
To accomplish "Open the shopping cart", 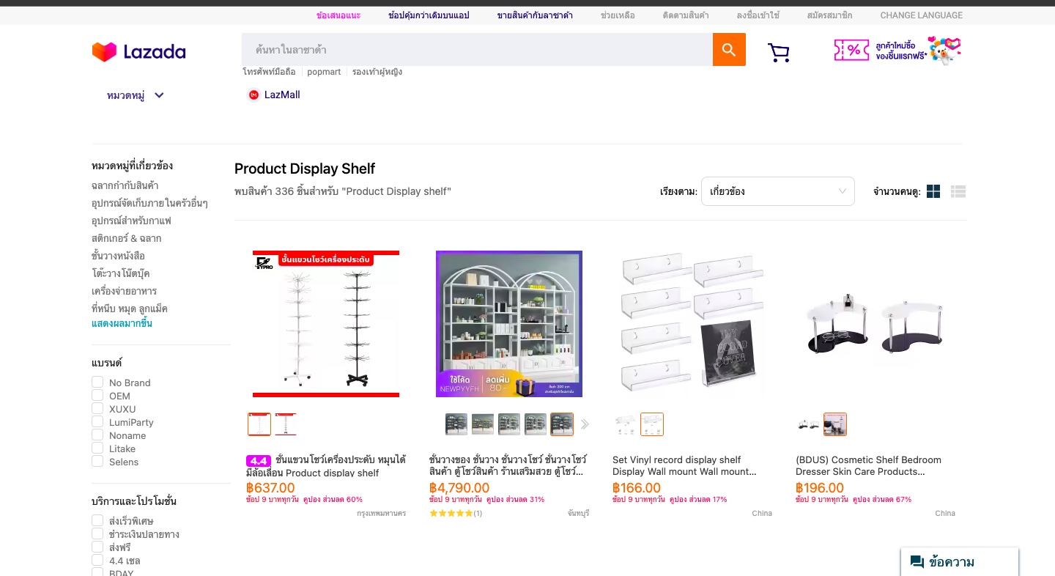I will point(778,52).
